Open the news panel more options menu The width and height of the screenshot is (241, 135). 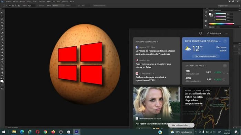226,33
